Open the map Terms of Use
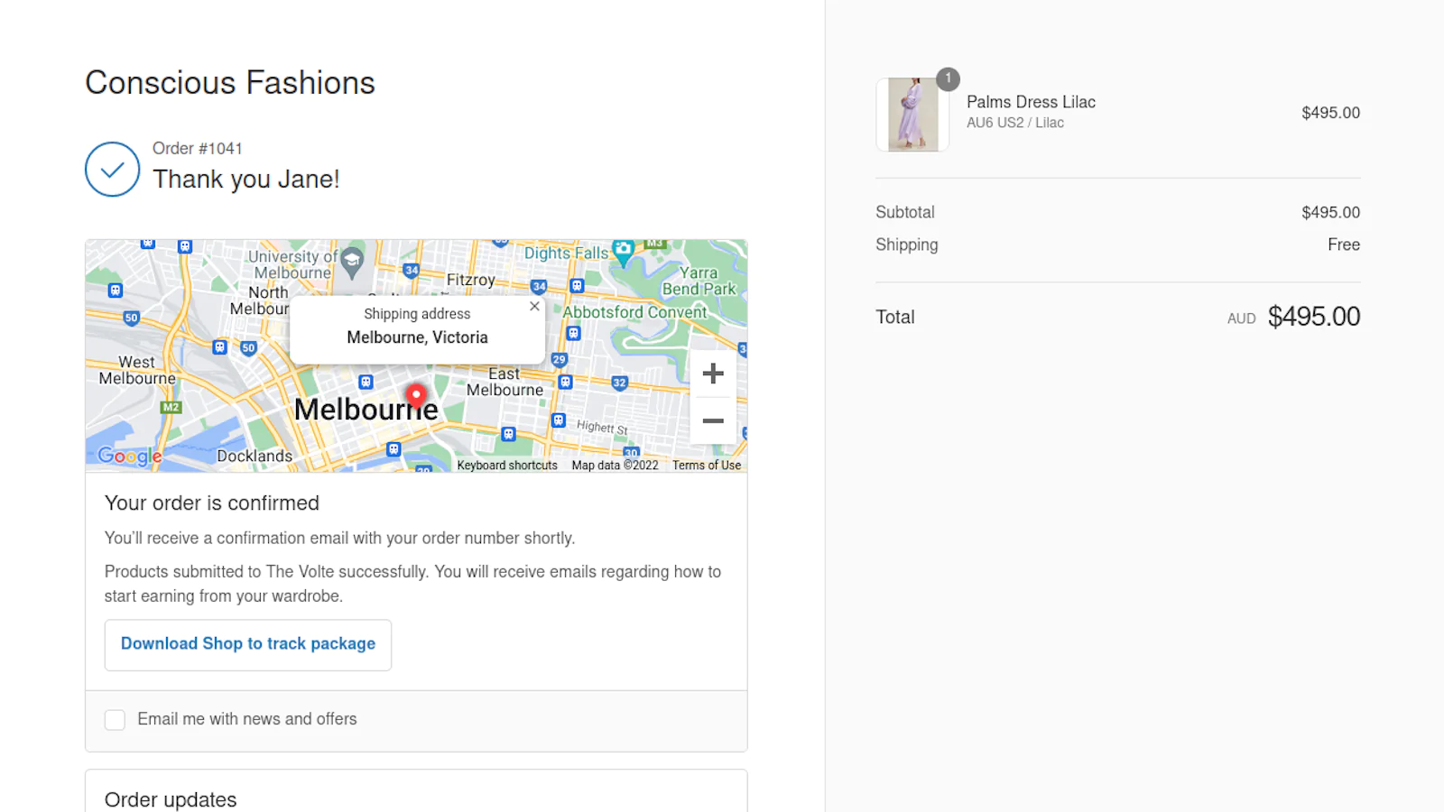 coord(707,466)
